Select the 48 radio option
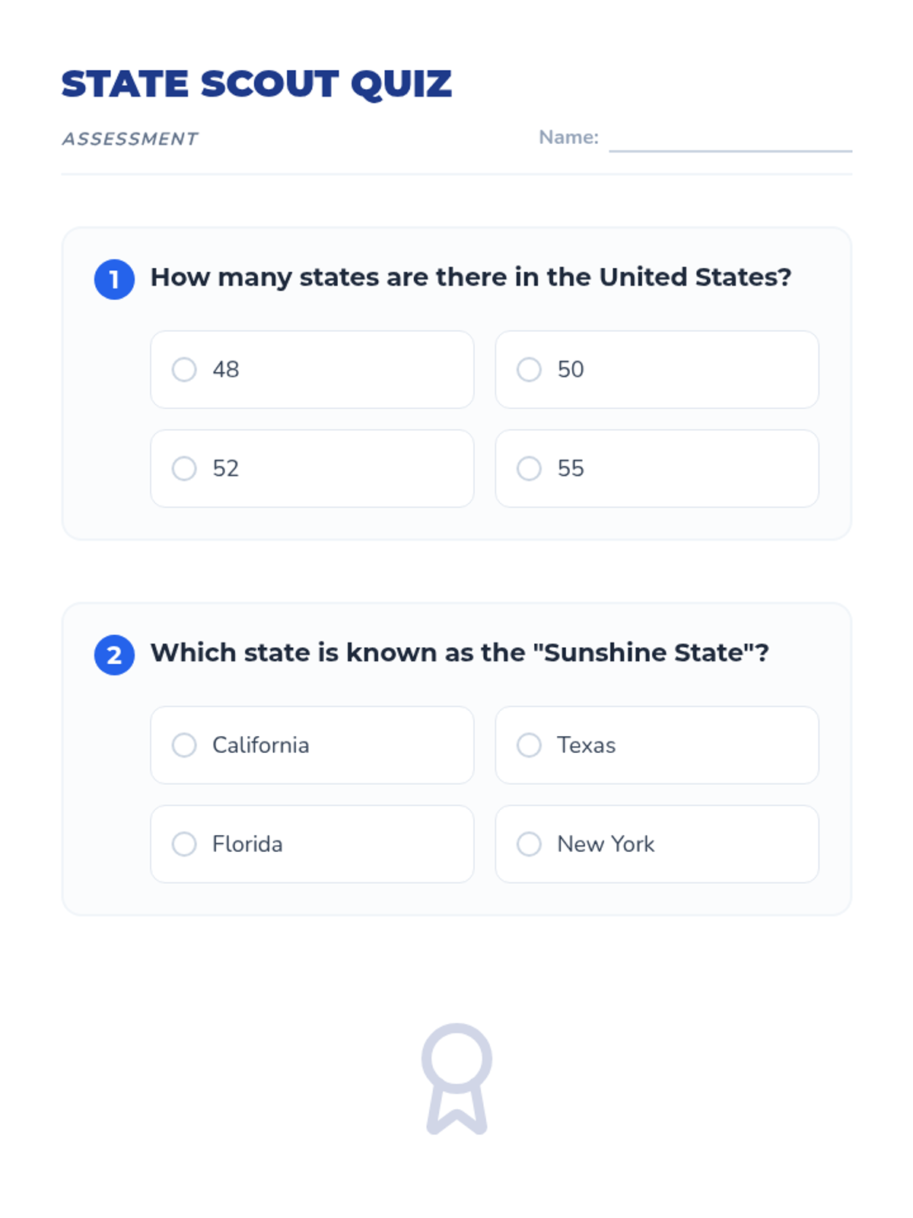This screenshot has width=913, height=1218. [312, 369]
